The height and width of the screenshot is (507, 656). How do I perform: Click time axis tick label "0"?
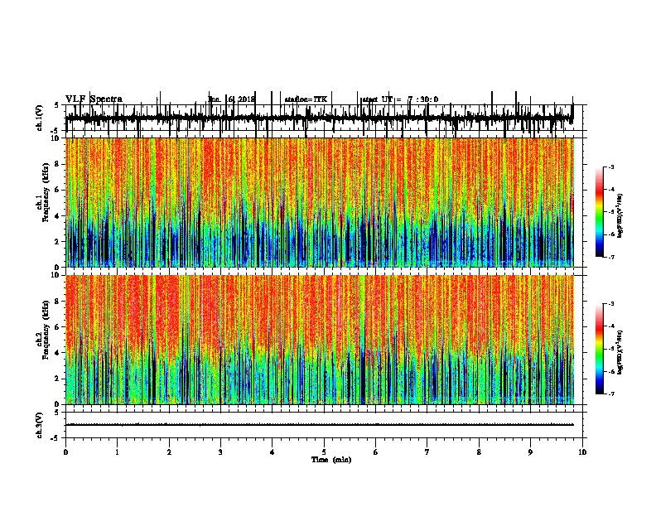tap(65, 452)
